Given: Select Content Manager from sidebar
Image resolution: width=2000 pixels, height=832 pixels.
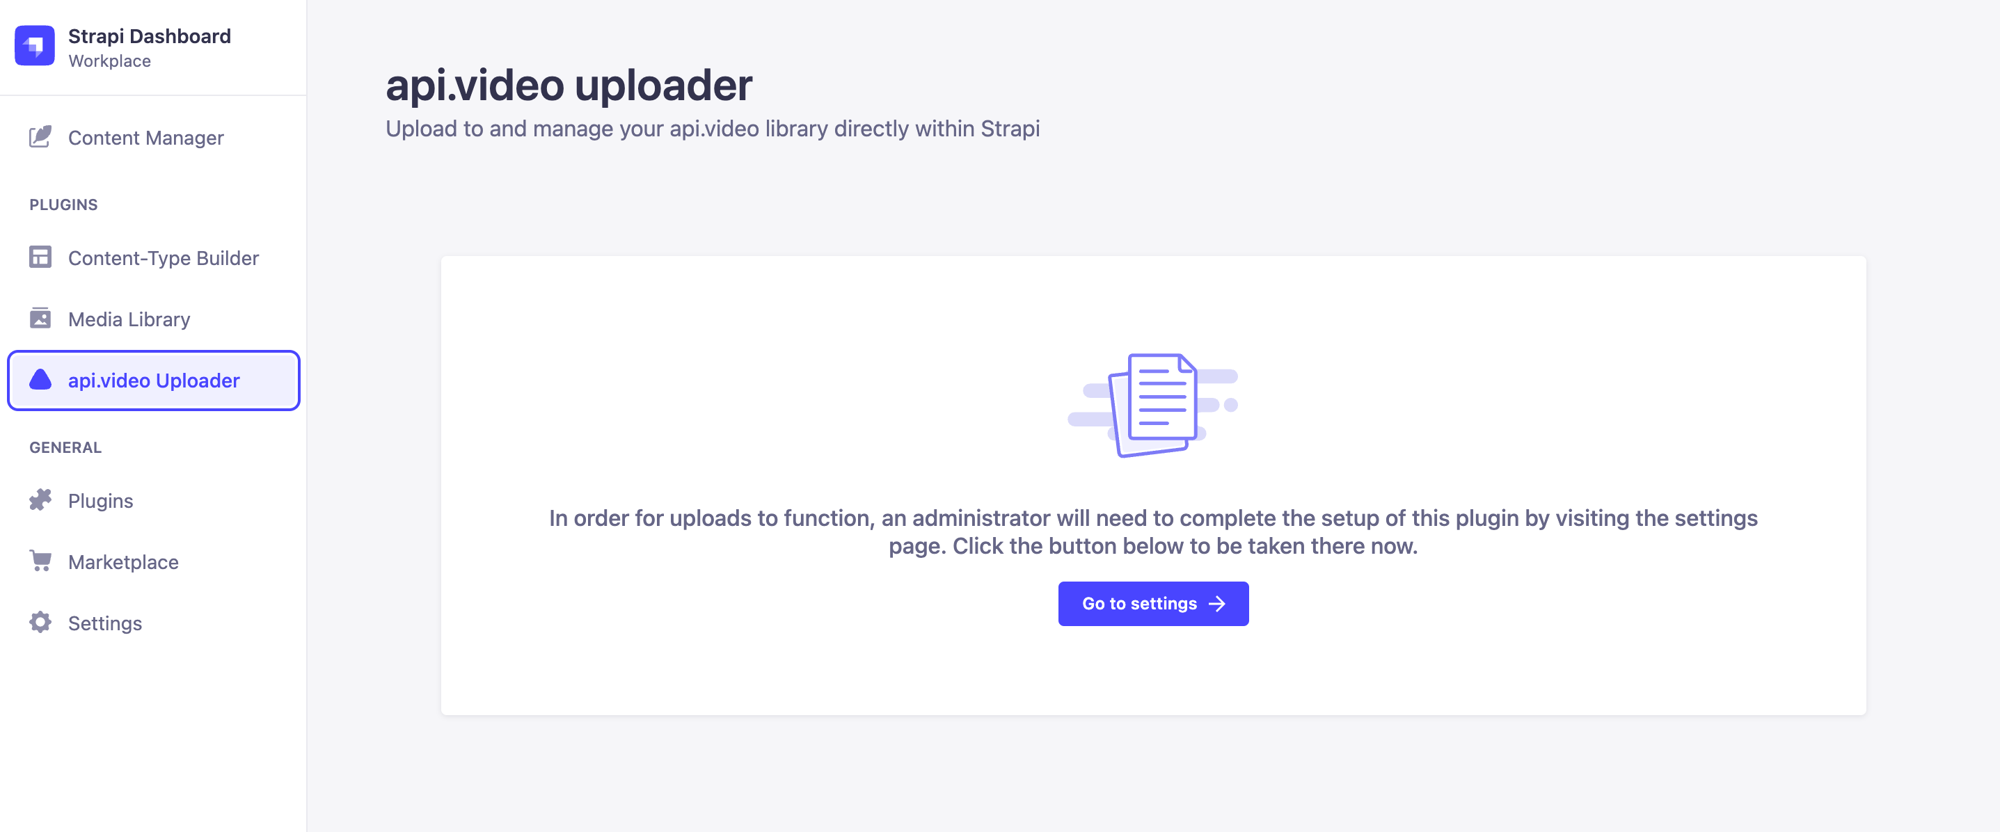Looking at the screenshot, I should 145,138.
